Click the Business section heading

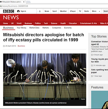[8, 28]
